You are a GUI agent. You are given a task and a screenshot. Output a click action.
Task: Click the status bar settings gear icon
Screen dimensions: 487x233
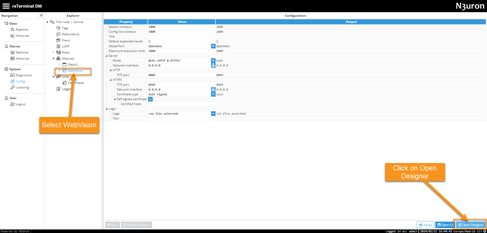click(x=485, y=231)
